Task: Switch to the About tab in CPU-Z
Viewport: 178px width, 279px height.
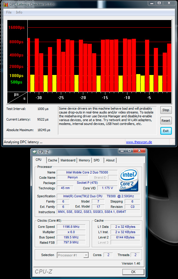Action: 110,160
